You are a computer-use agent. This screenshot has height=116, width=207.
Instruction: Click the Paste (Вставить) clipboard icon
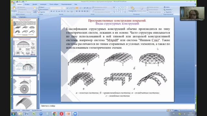14,8
